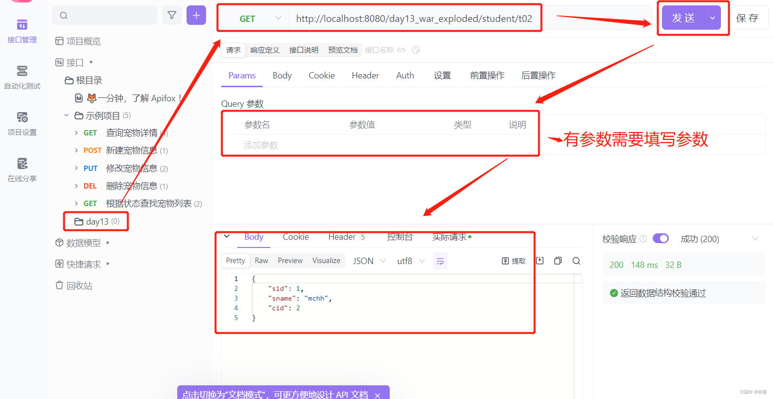Viewport: 774px width, 399px height.
Task: Click 提取 extract button in response
Action: tap(514, 261)
